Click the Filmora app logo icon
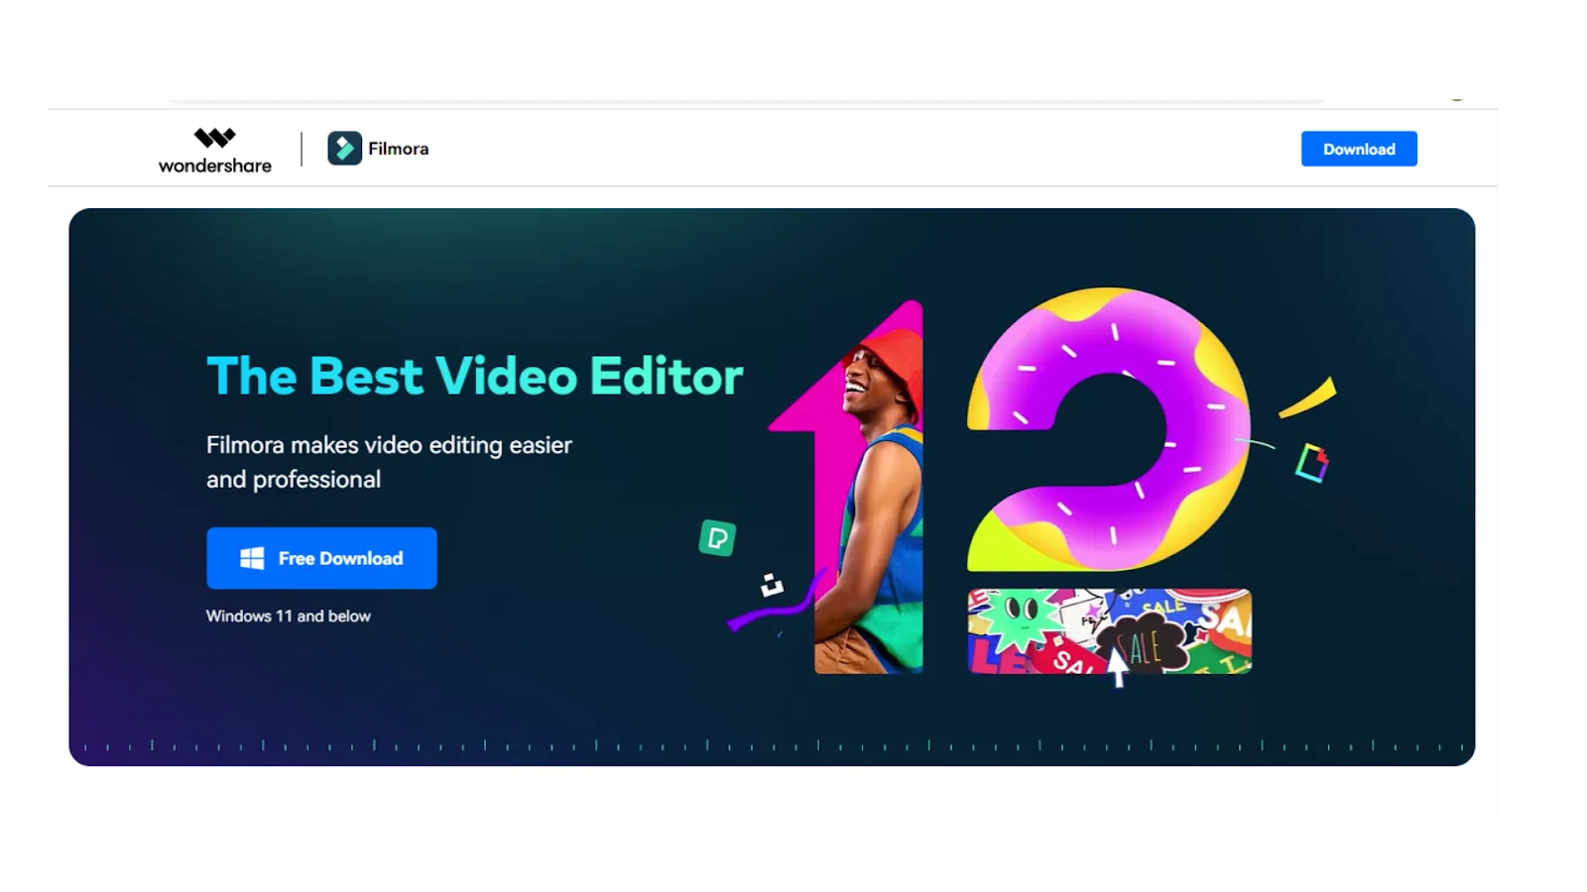This screenshot has height=892, width=1587. (x=344, y=149)
